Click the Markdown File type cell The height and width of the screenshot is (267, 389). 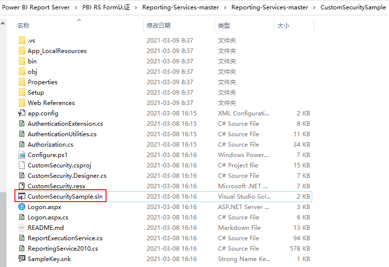point(239,227)
